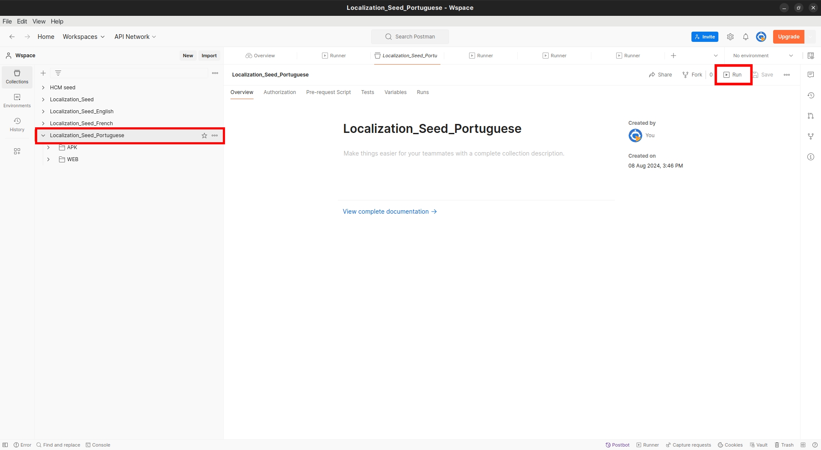Click the plus icon to create collection
This screenshot has height=450, width=821.
click(43, 73)
